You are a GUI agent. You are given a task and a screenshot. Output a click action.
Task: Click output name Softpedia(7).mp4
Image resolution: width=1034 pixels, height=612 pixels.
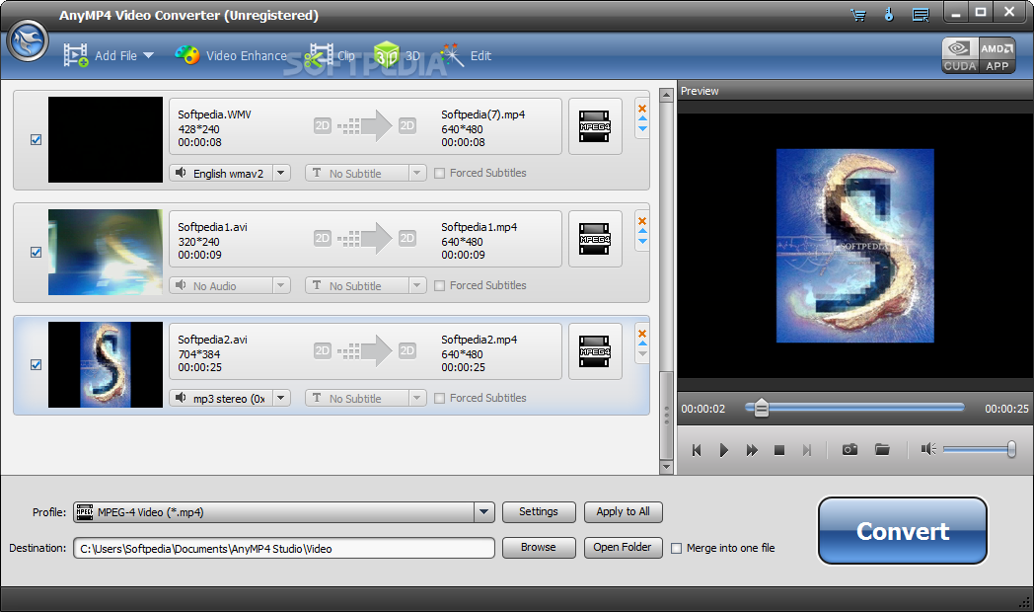(483, 115)
